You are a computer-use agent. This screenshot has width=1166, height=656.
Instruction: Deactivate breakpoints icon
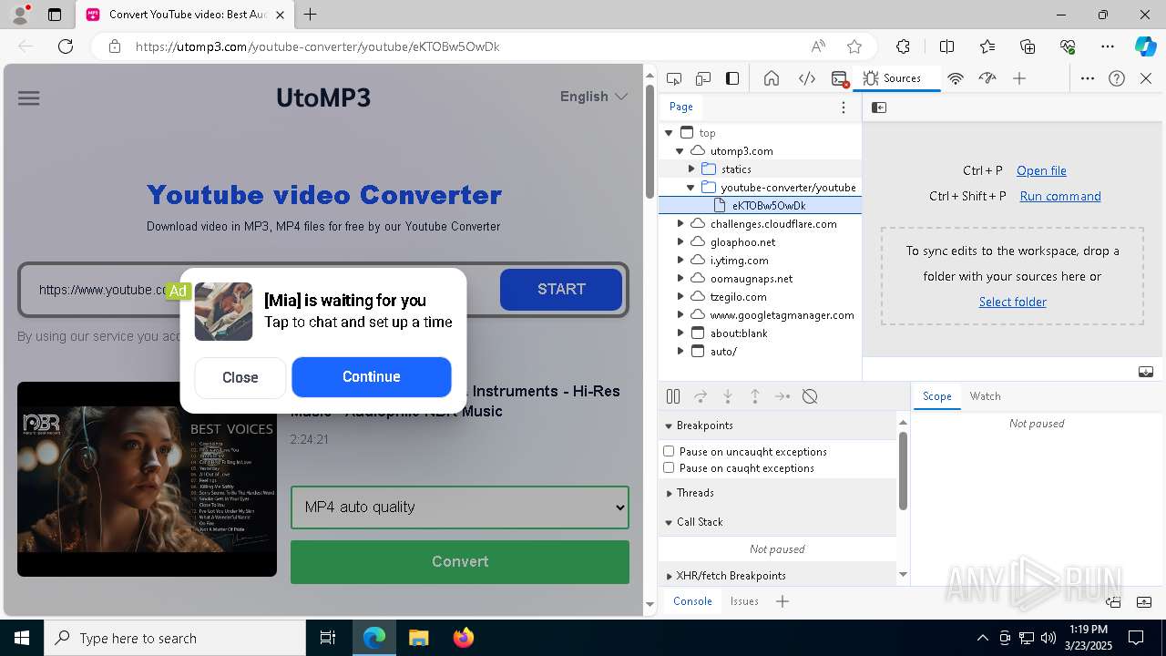click(810, 396)
